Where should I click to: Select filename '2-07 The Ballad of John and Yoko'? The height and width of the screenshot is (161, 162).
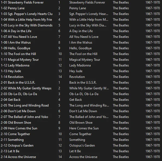[x=24, y=117]
